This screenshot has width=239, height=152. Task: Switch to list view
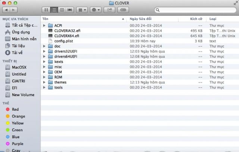54,10
